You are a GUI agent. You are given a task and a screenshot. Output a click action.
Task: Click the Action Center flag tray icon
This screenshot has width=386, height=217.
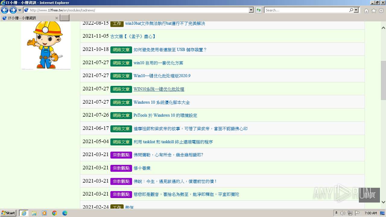[x=357, y=213]
